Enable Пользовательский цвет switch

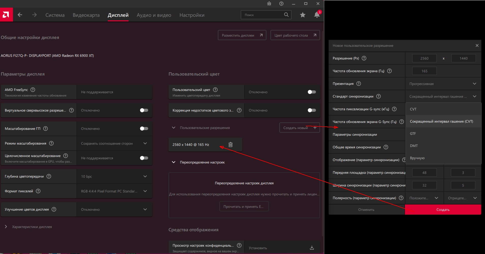[x=312, y=92]
